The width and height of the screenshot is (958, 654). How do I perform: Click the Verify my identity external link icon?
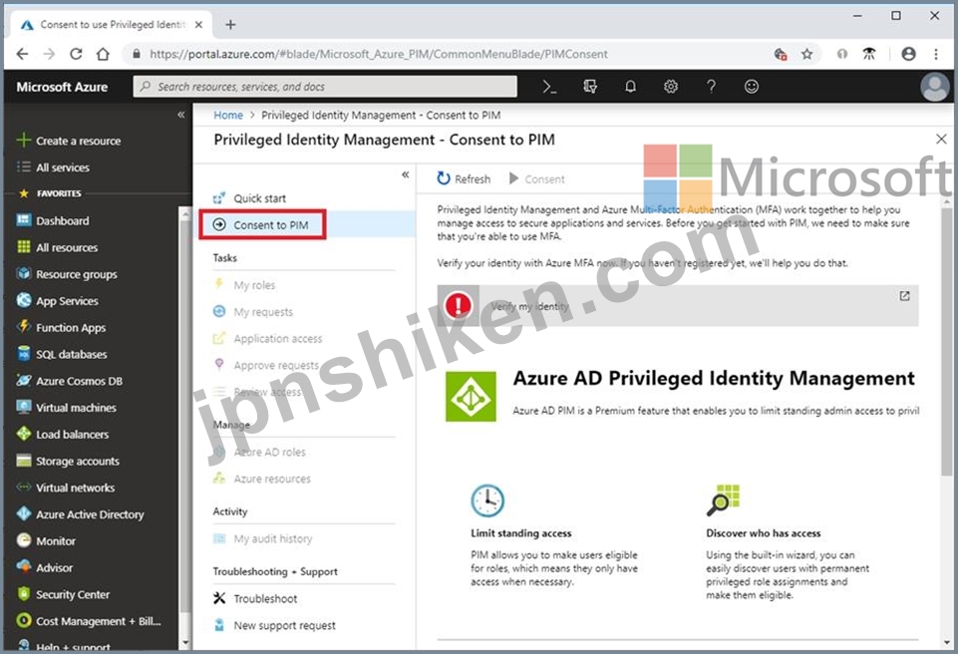pyautogui.click(x=904, y=296)
